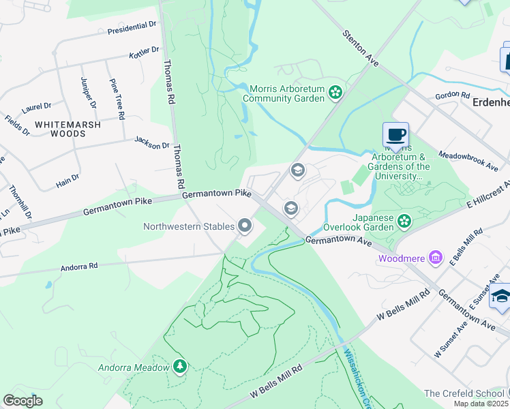The width and height of the screenshot is (510, 409).
Task: Click The Crefeld School label
Action: [464, 393]
